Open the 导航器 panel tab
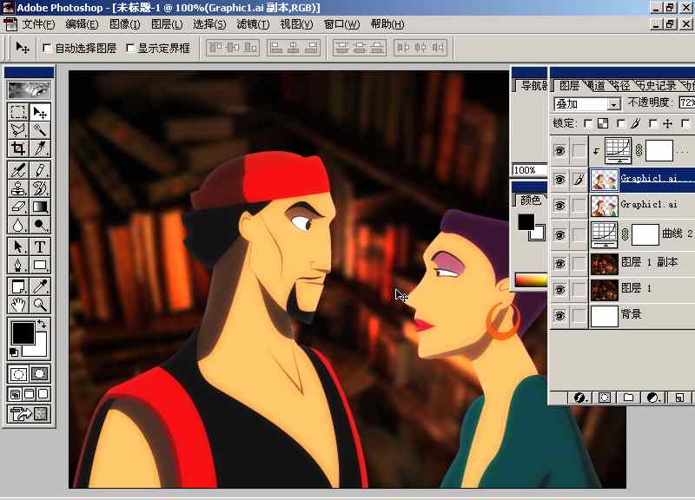This screenshot has height=500, width=695. (x=533, y=85)
